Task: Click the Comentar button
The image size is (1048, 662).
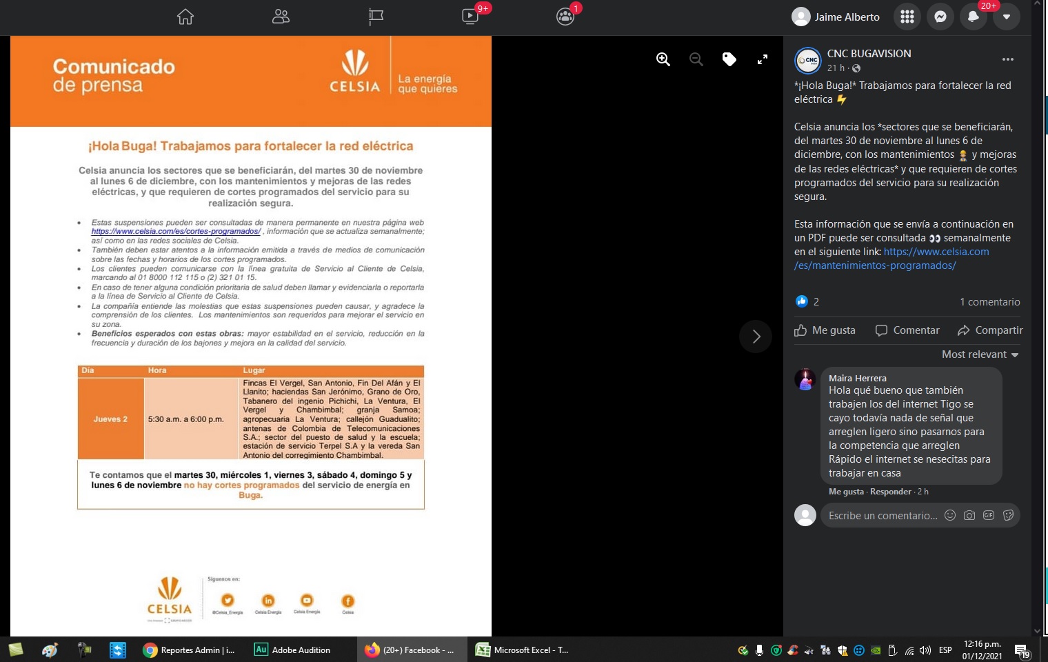Action: tap(907, 330)
